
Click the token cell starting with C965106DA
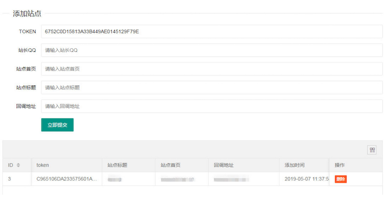(x=67, y=179)
